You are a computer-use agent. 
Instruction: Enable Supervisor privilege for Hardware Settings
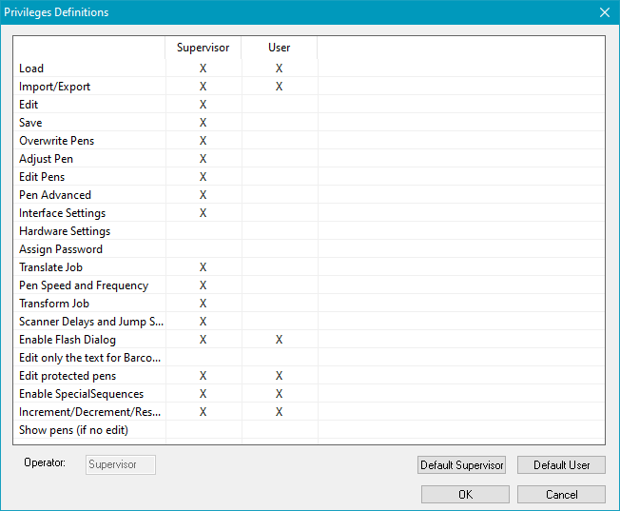[203, 231]
